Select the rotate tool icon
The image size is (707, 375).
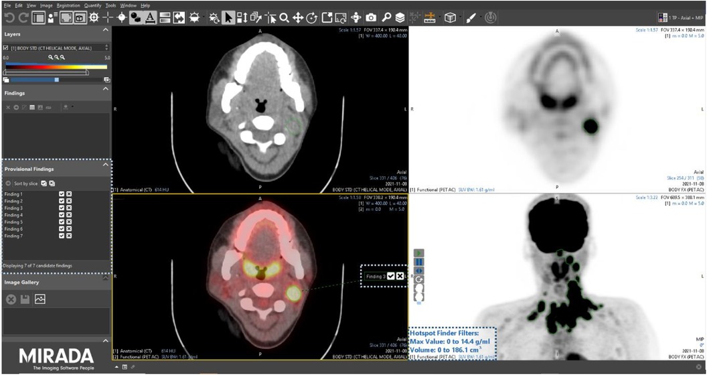311,17
